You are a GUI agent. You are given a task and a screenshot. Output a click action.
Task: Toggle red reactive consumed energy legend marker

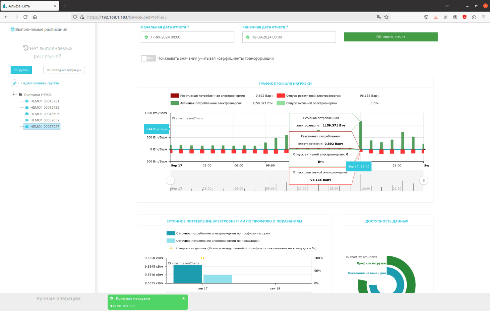[175, 95]
